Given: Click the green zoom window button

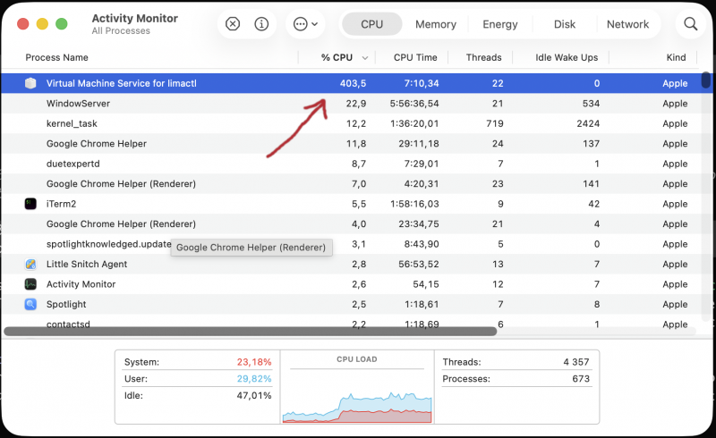Looking at the screenshot, I should pyautogui.click(x=61, y=24).
